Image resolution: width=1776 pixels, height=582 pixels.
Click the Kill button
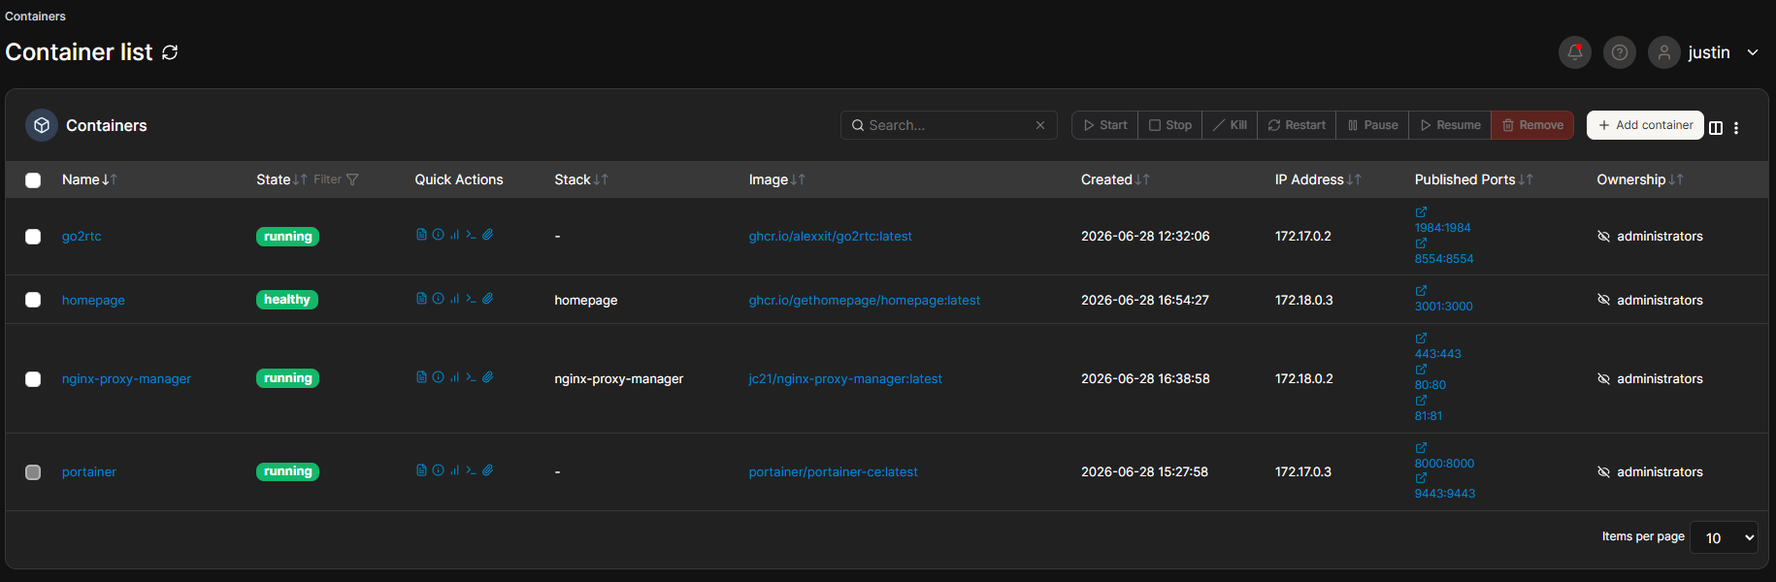click(x=1230, y=125)
